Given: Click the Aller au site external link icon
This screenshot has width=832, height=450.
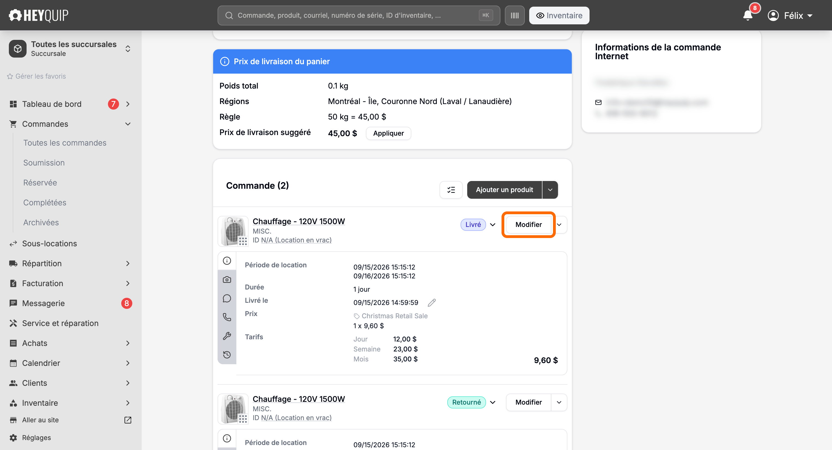Looking at the screenshot, I should pos(128,420).
